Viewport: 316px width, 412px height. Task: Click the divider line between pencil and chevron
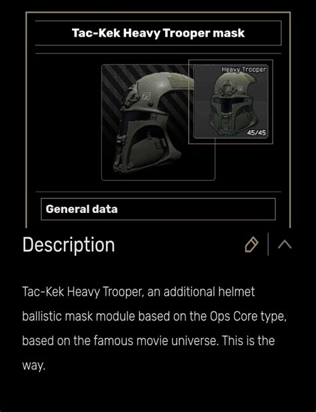pyautogui.click(x=268, y=244)
